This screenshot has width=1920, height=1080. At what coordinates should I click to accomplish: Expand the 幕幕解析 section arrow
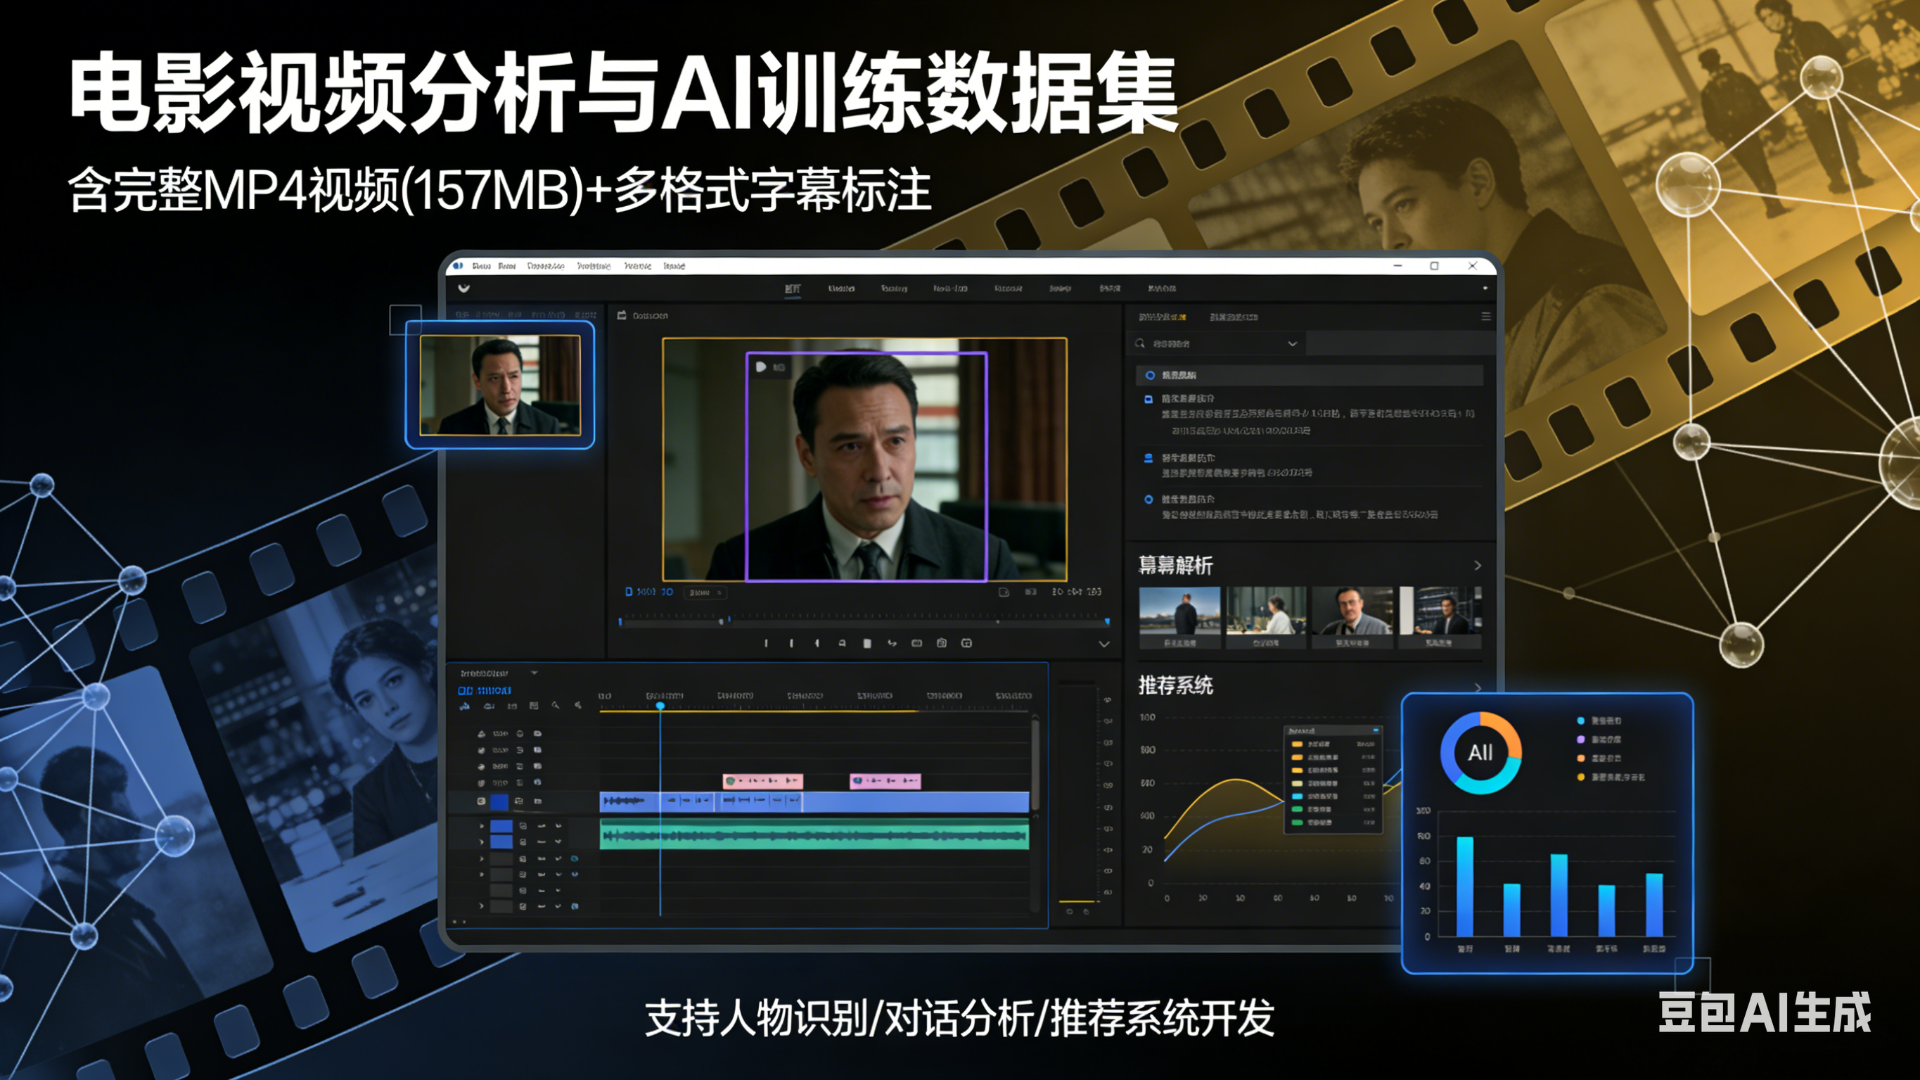(1477, 566)
